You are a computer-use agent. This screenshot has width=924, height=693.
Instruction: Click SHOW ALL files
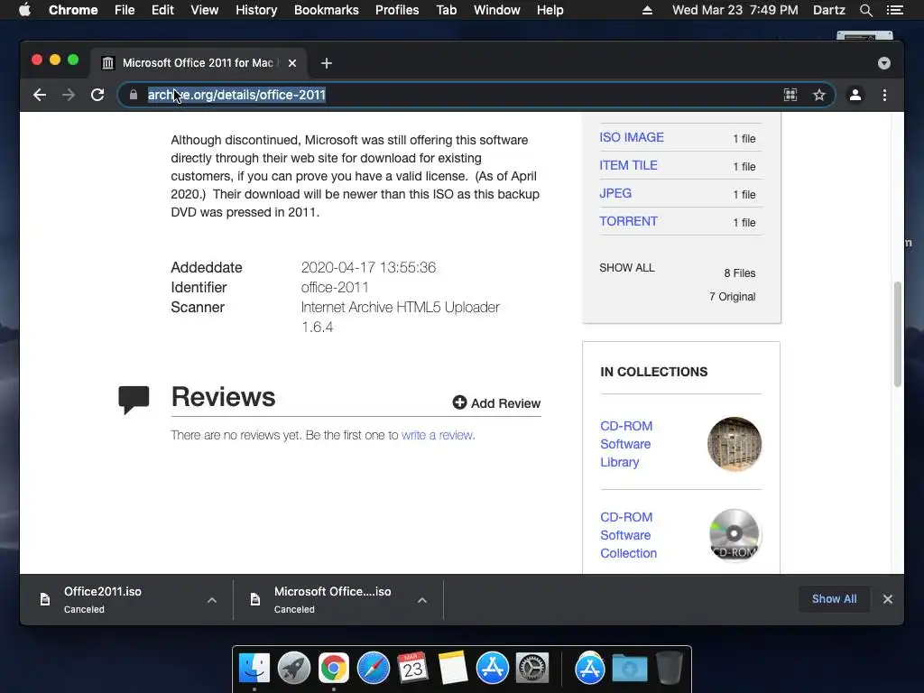627,267
